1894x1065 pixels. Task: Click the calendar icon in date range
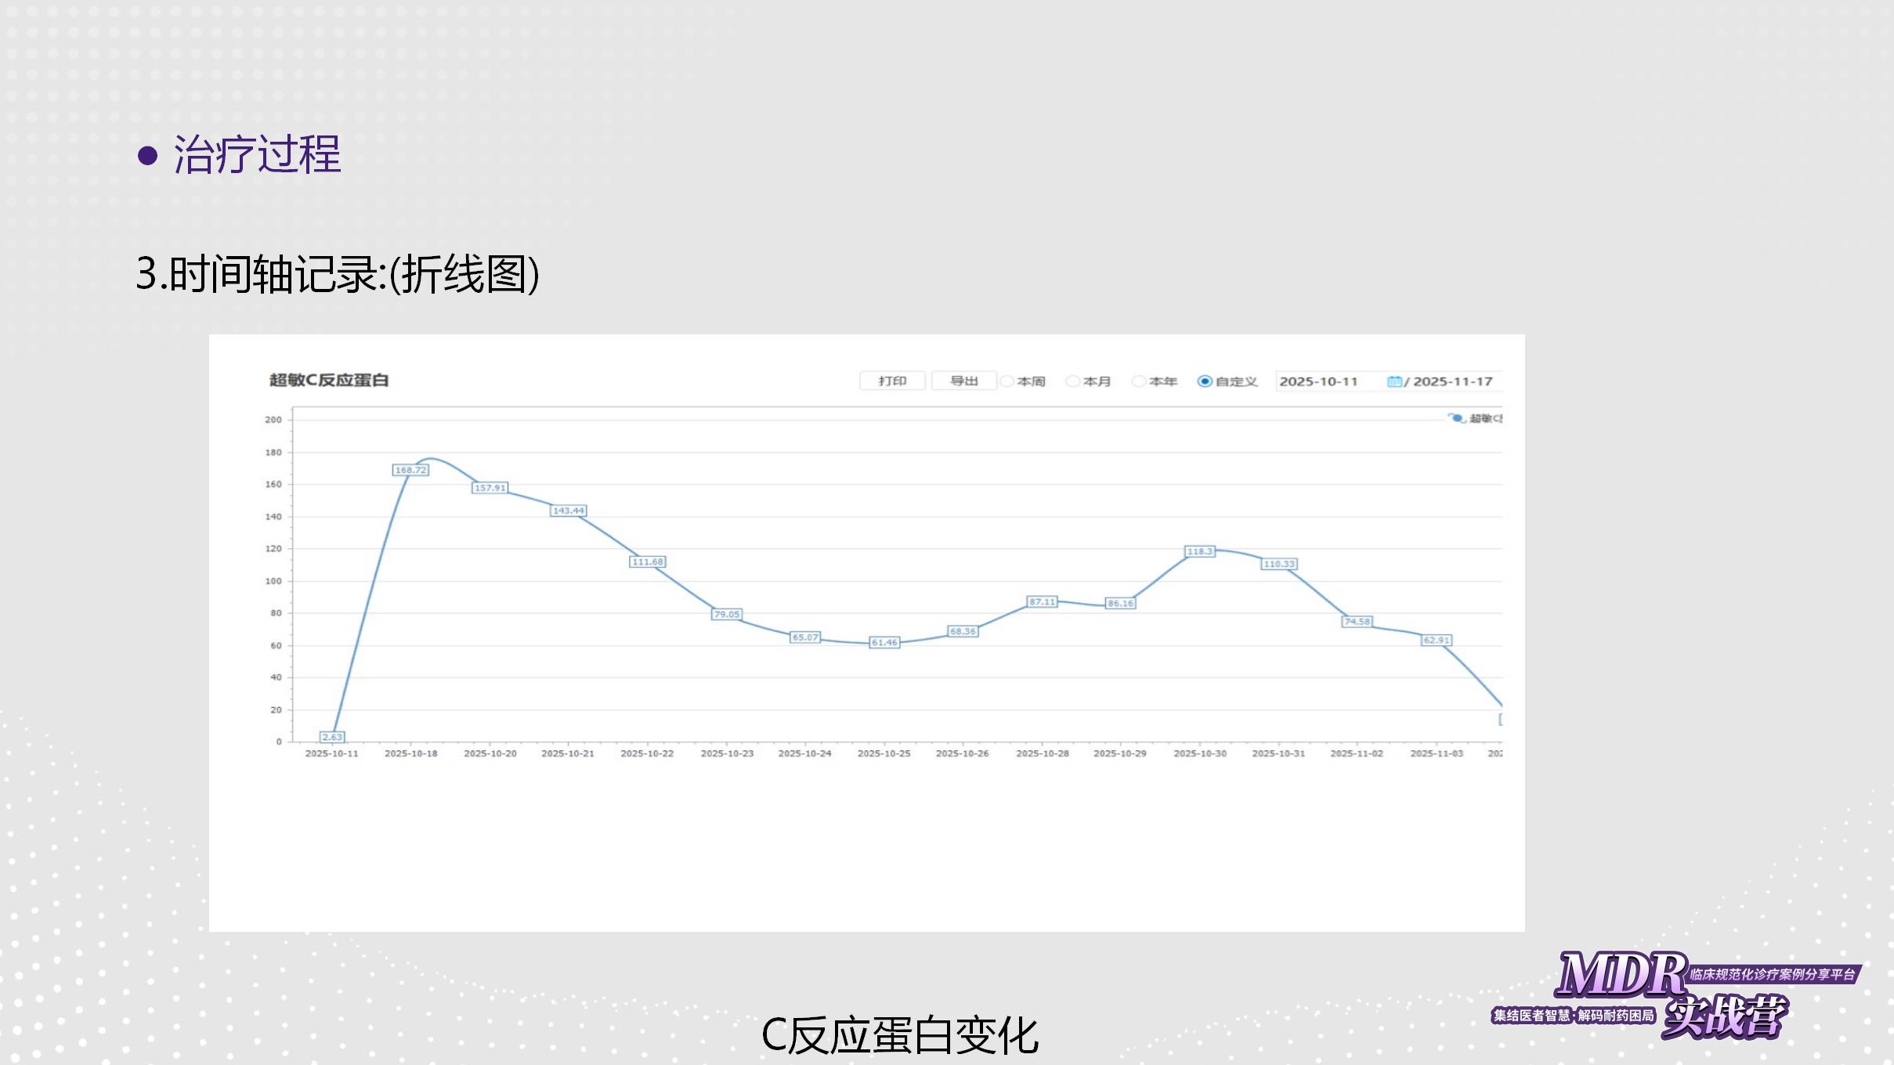(1394, 381)
